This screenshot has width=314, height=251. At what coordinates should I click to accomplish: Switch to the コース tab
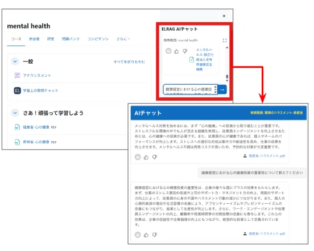tap(16, 39)
